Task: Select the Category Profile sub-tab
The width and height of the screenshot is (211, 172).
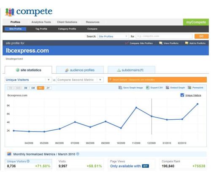Action: pos(67,29)
